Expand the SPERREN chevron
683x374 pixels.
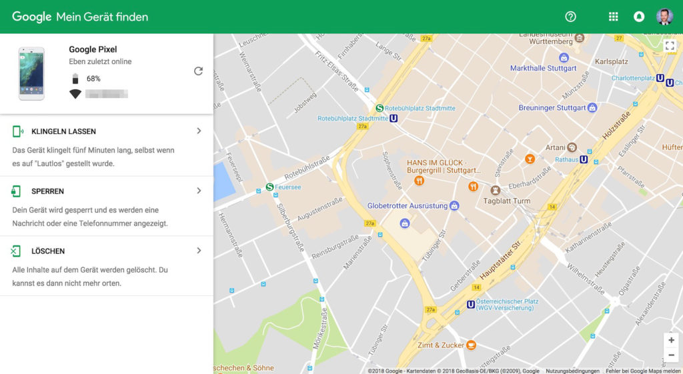pyautogui.click(x=199, y=190)
